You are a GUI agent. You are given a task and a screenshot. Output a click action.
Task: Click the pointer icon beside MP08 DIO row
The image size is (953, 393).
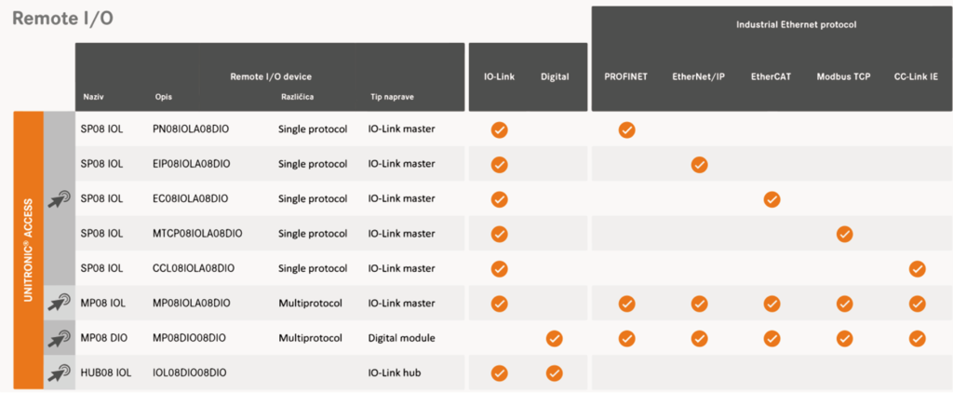click(60, 338)
